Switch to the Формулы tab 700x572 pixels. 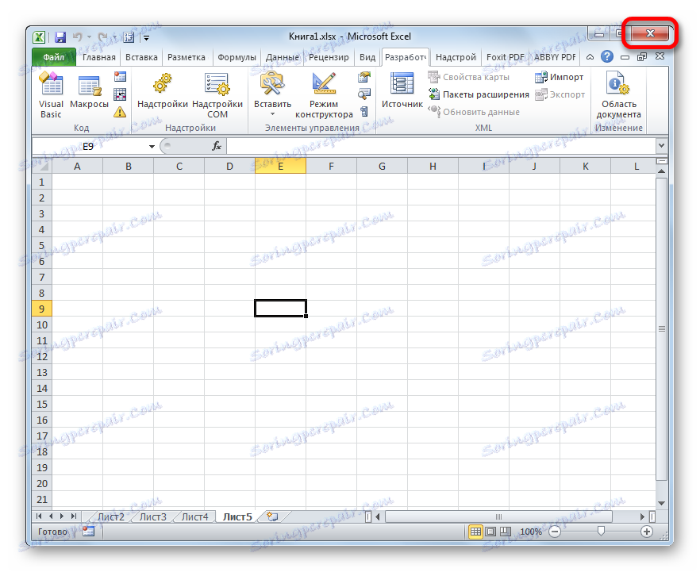(x=237, y=57)
